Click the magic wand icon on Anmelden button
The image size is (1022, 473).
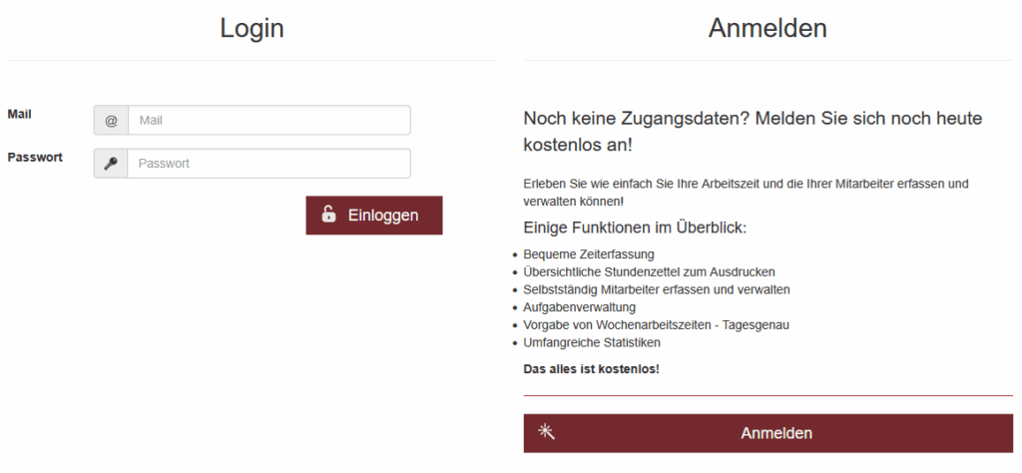546,432
